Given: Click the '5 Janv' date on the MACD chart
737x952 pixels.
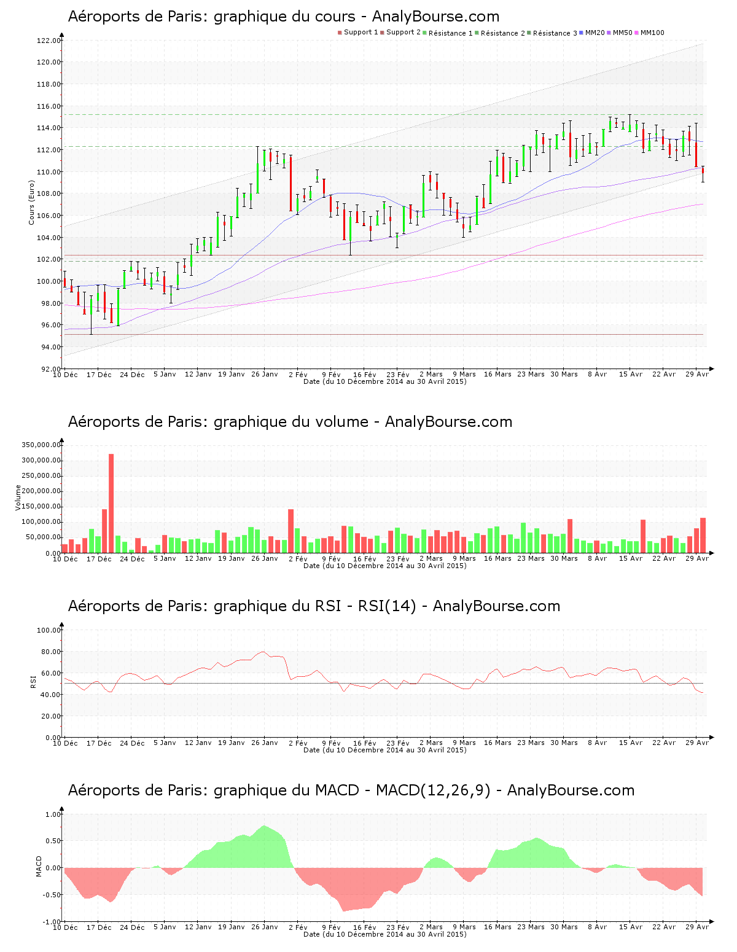Looking at the screenshot, I should 165,927.
